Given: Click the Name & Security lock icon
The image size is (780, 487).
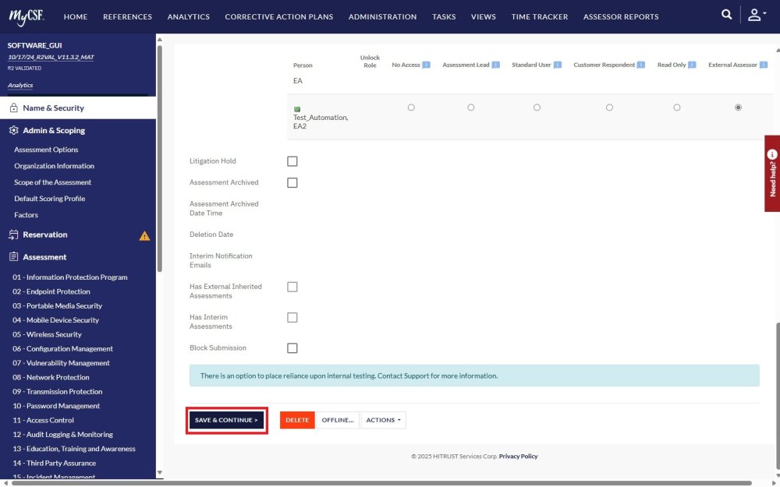Looking at the screenshot, I should [13, 108].
